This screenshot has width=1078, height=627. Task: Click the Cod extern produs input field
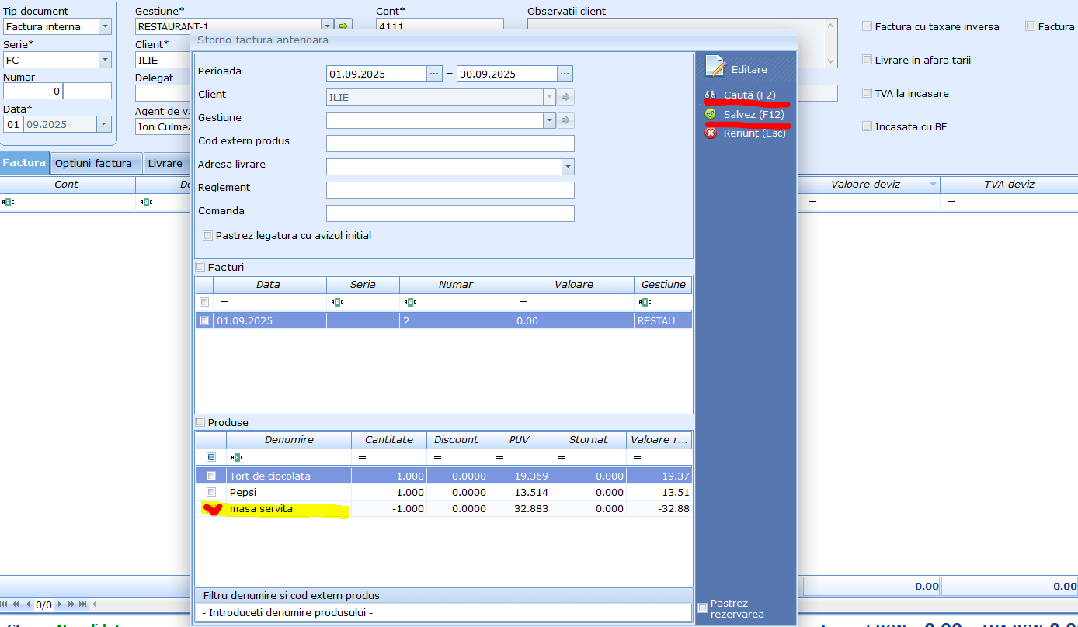(x=450, y=144)
